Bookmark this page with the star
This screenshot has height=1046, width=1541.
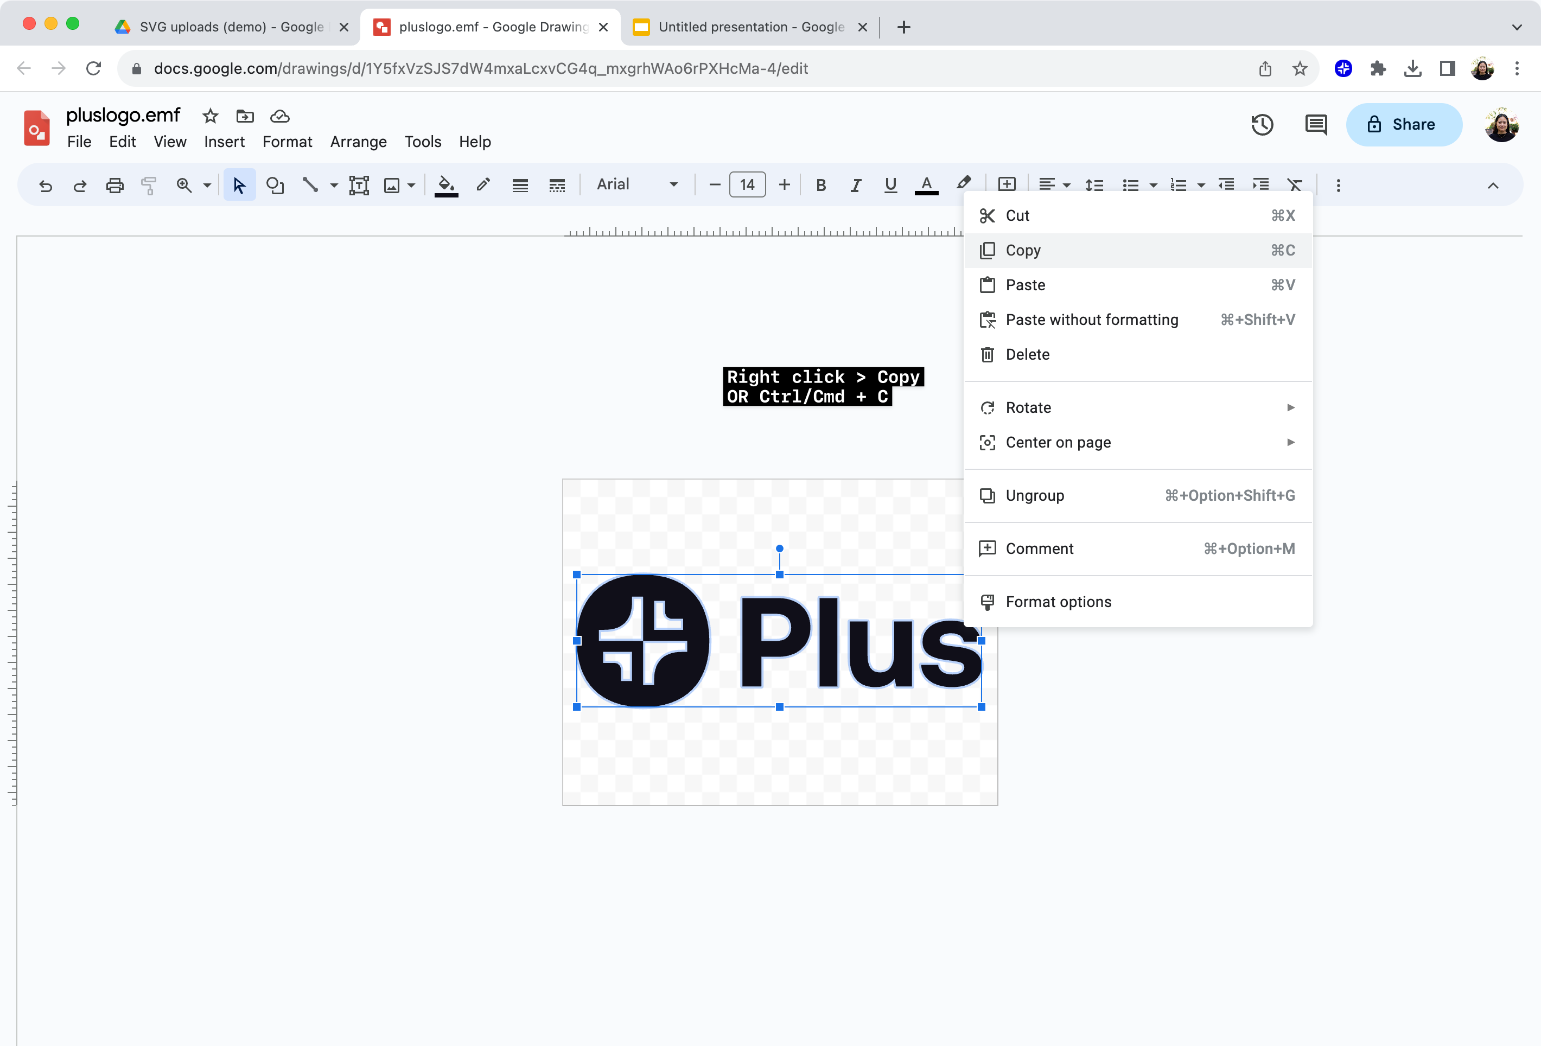(x=1300, y=68)
